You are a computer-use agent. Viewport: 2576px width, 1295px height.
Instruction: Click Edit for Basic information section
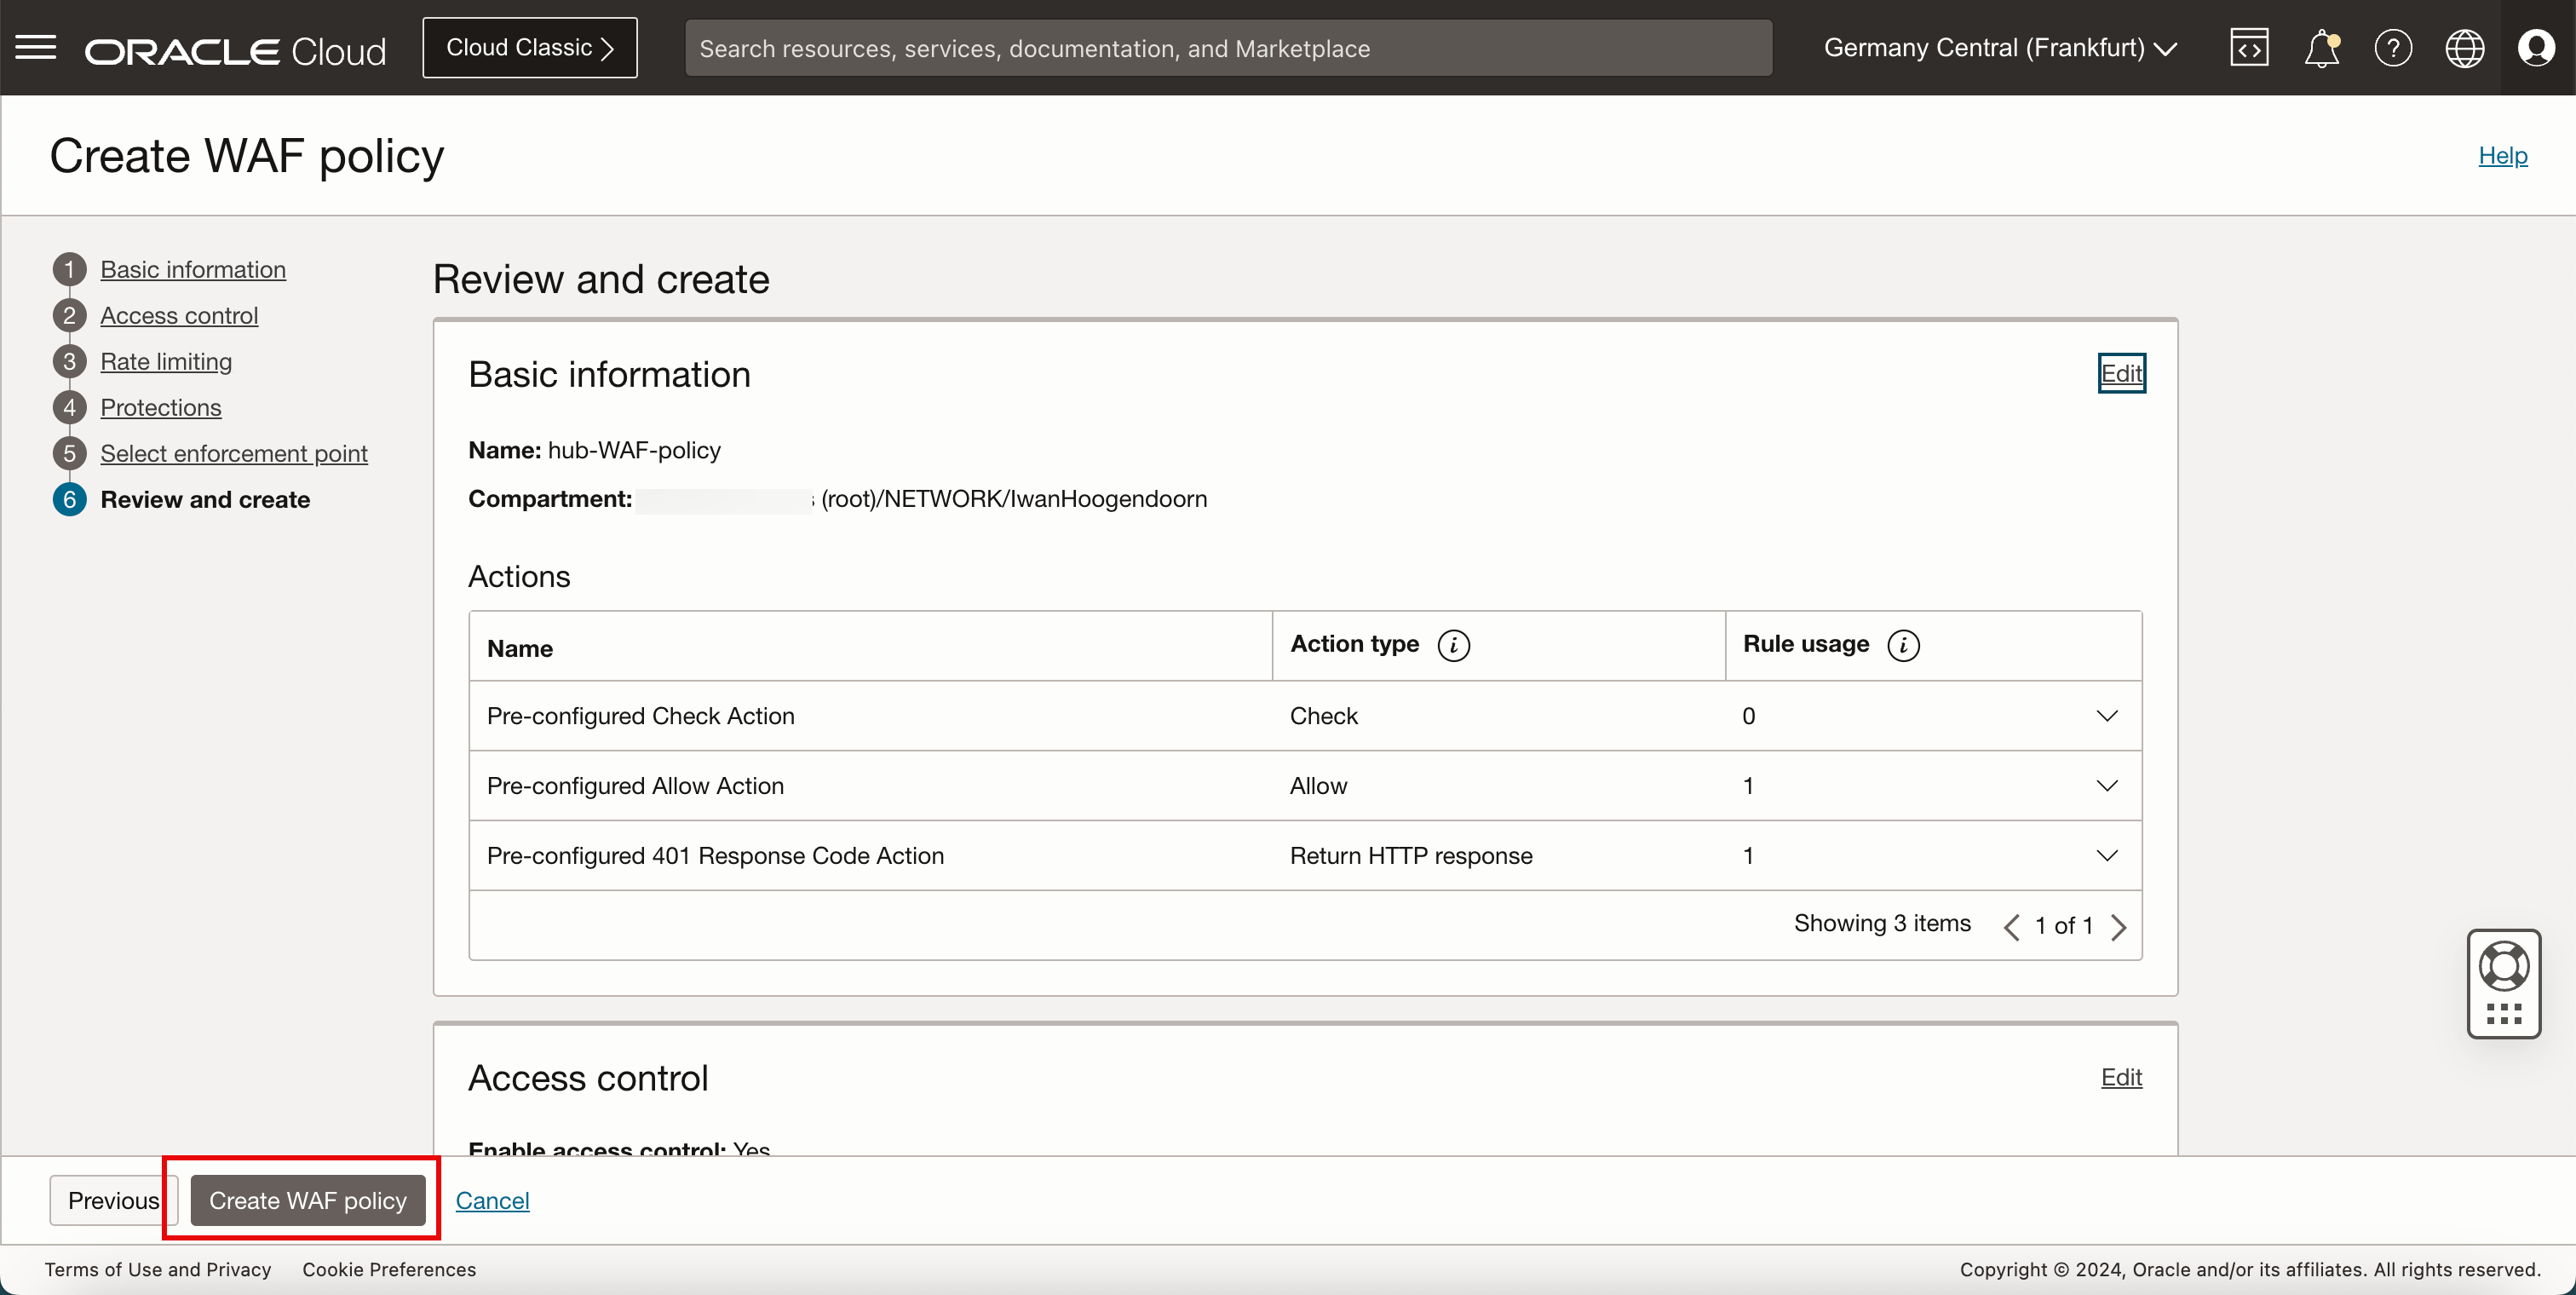(x=2120, y=371)
